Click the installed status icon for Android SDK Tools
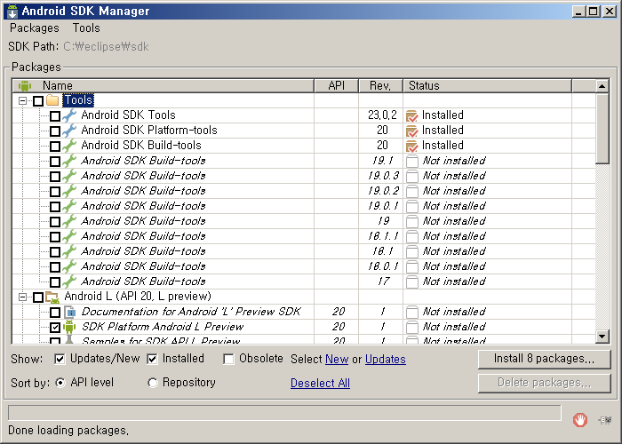The width and height of the screenshot is (622, 444). point(411,115)
